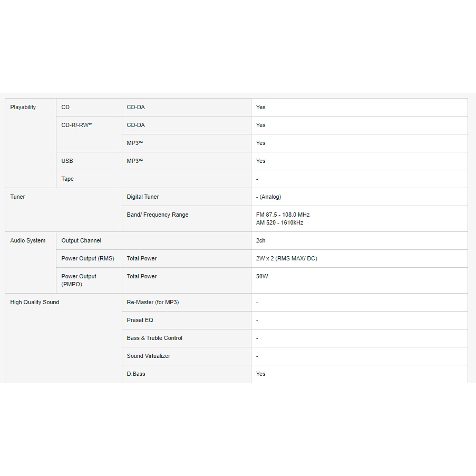The image size is (476, 476).
Task: Click the 2ch value cell
Action: 261,241
